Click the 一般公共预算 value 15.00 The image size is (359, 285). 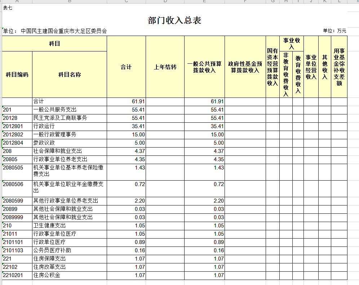(204, 135)
